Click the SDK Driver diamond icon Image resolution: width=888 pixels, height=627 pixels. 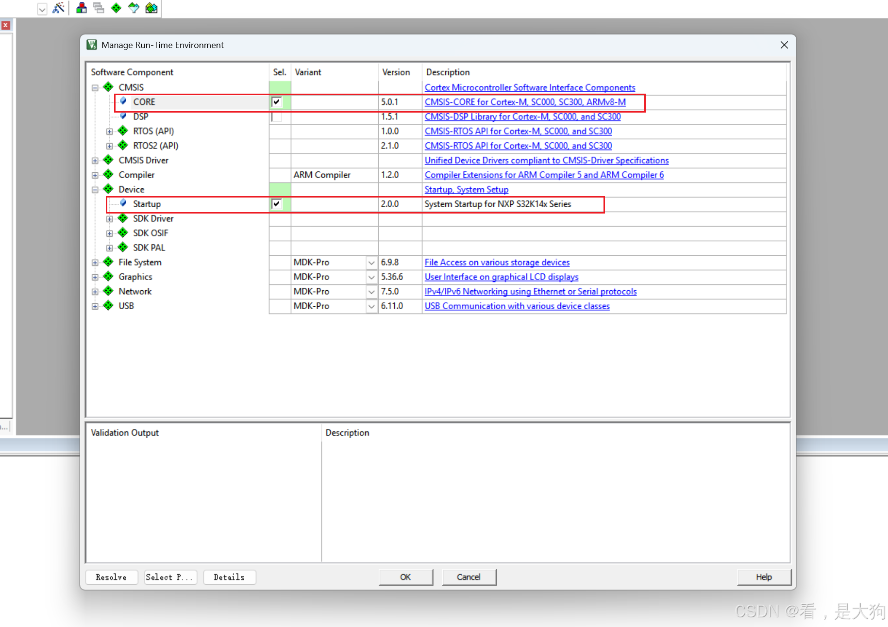[x=123, y=218]
